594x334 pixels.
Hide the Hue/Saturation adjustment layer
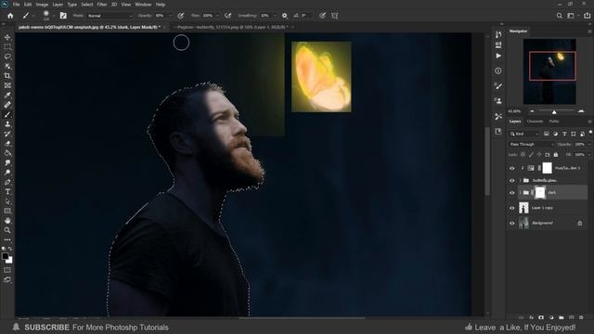[x=511, y=168]
